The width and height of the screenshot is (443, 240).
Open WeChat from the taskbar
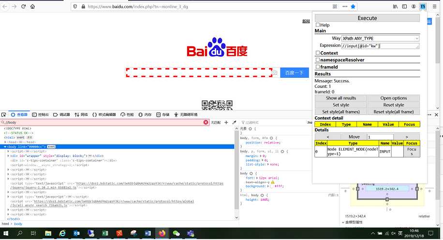click(x=177, y=233)
